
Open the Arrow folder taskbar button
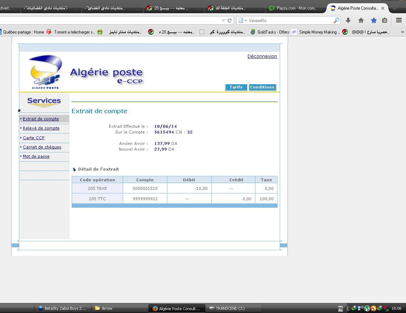coord(120,308)
